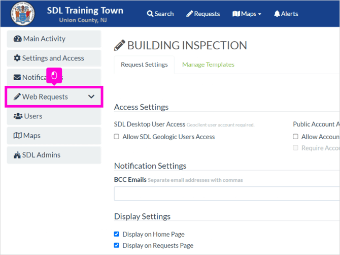Switch to the Manage Templates tab
The width and height of the screenshot is (340, 255).
(208, 65)
